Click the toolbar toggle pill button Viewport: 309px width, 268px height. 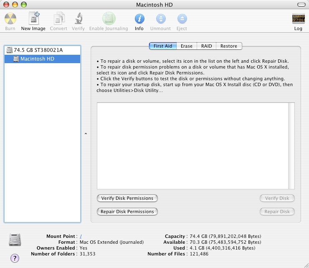coord(301,5)
